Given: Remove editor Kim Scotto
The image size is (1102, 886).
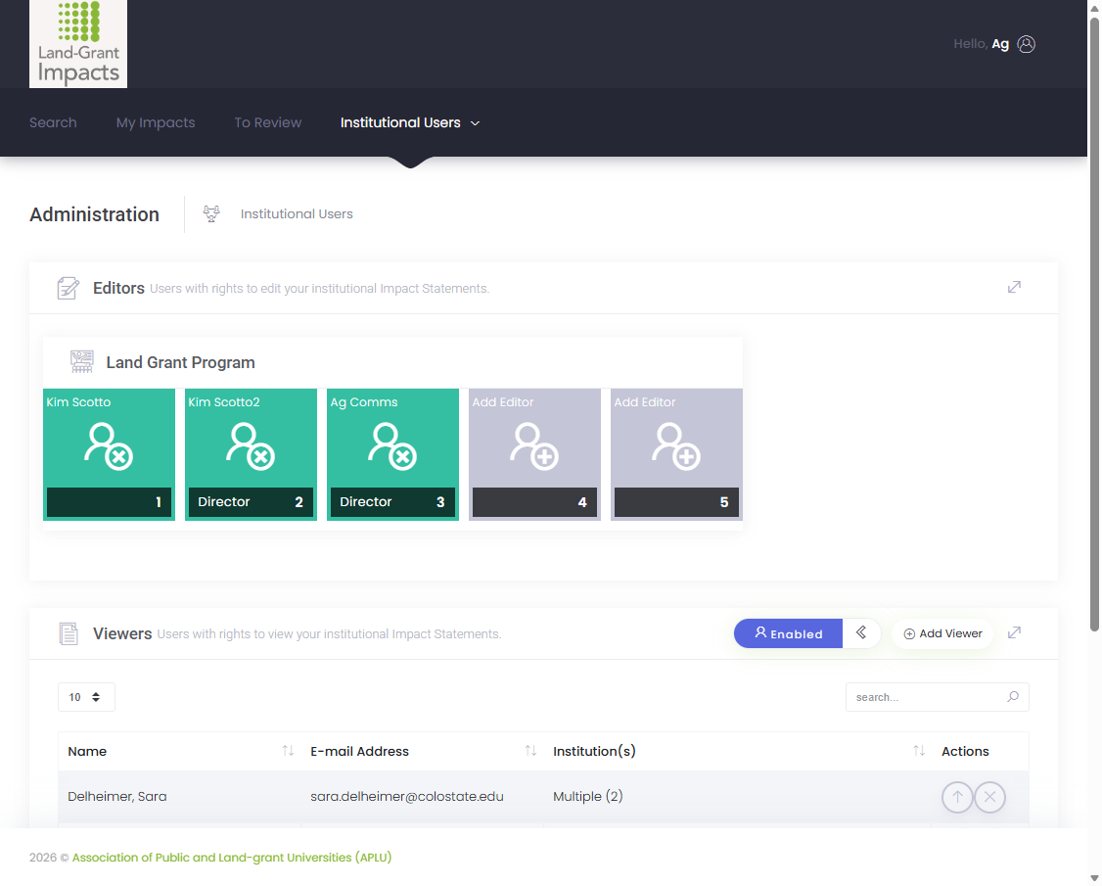Looking at the screenshot, I should (109, 445).
